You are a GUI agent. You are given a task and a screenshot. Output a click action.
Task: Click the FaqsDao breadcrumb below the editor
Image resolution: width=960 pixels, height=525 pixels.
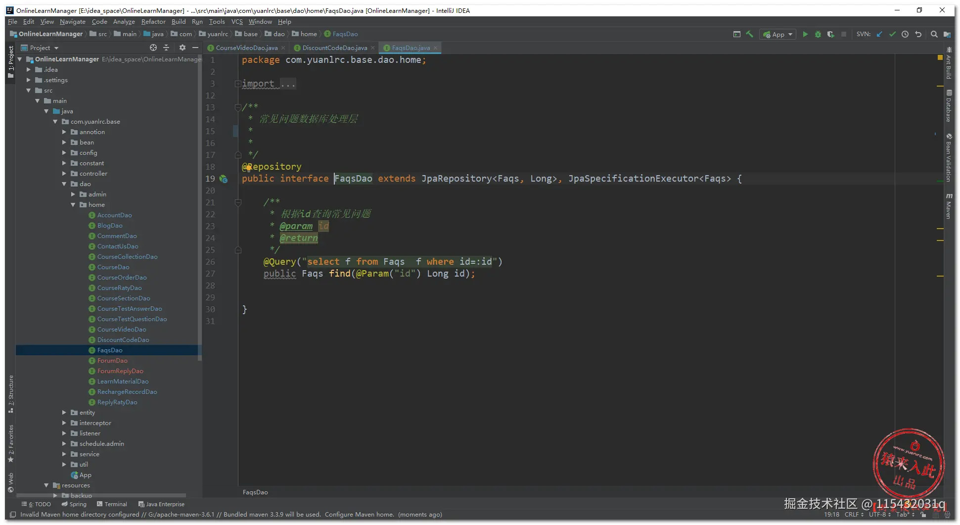coord(255,492)
